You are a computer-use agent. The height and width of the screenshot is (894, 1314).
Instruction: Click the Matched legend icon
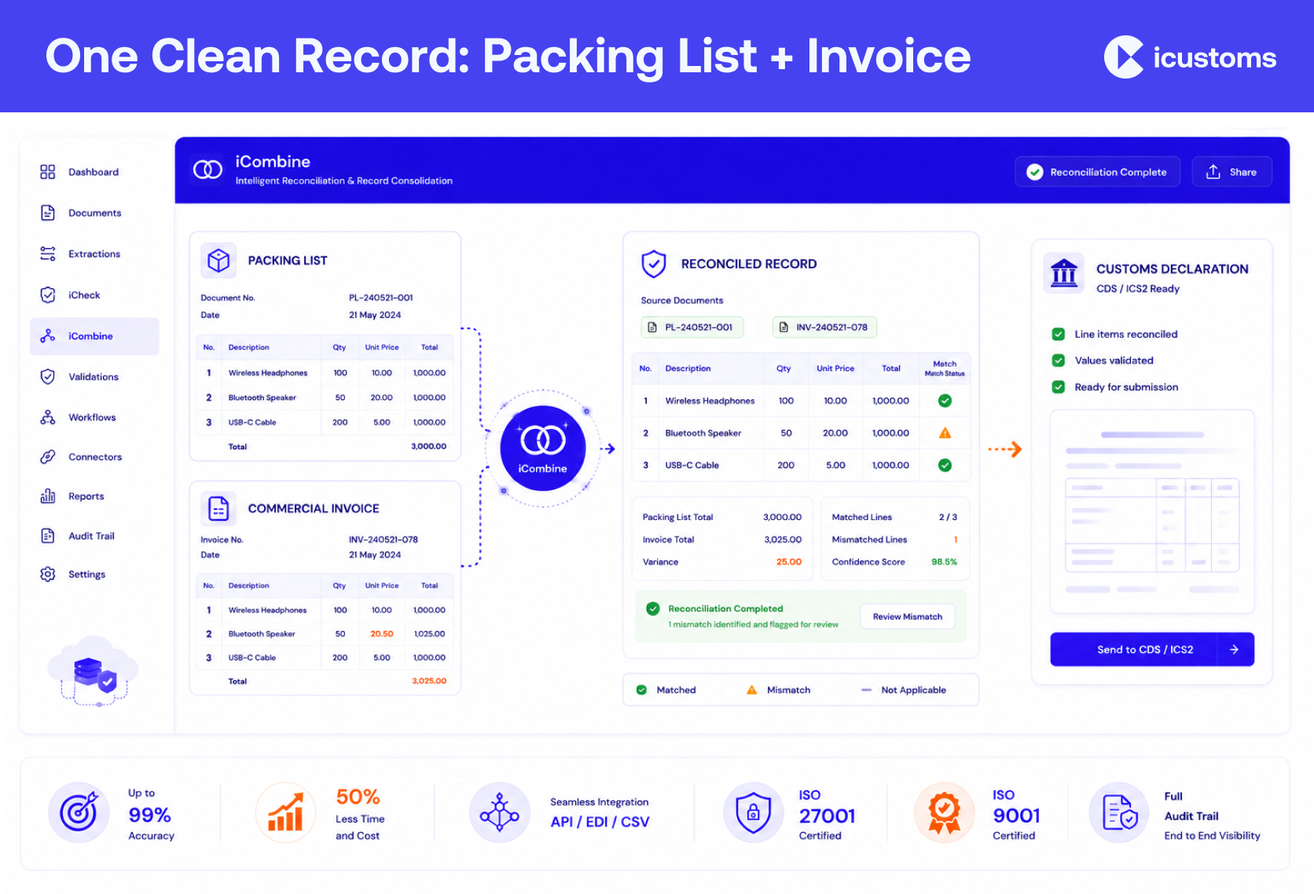pos(641,690)
